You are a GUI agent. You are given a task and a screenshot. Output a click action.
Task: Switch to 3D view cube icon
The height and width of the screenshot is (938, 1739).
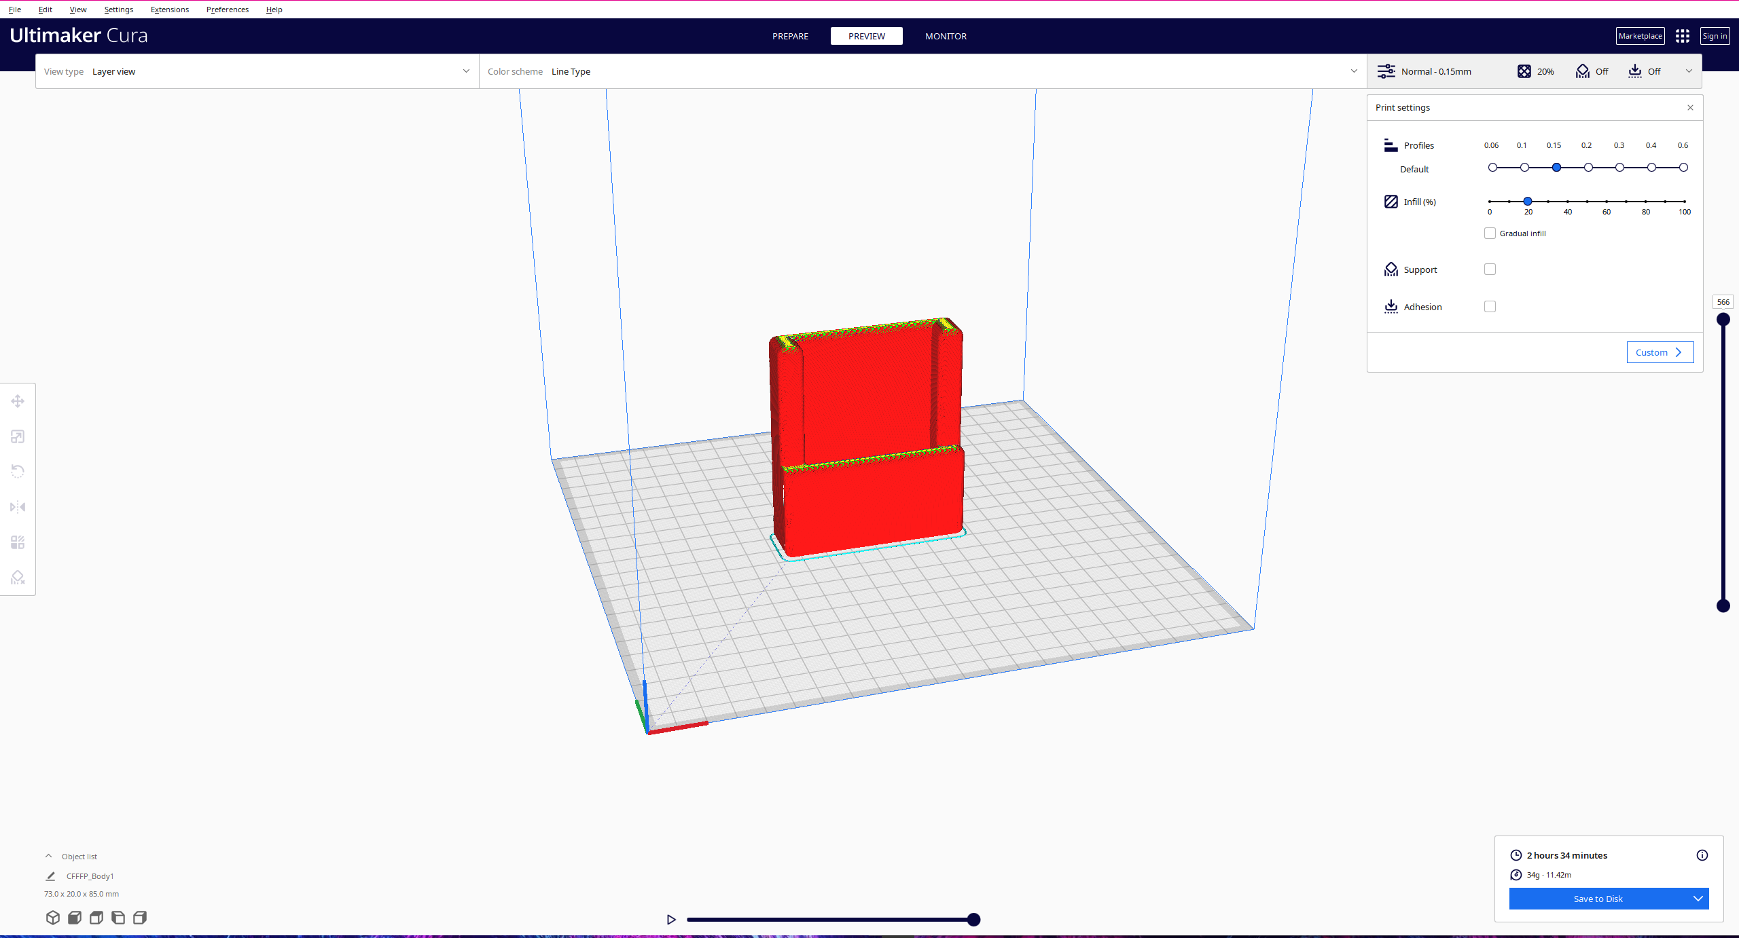53,918
